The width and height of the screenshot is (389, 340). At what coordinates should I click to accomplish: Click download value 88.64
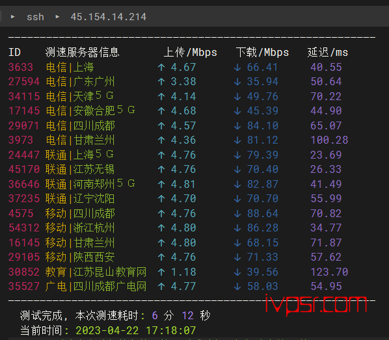point(262,213)
